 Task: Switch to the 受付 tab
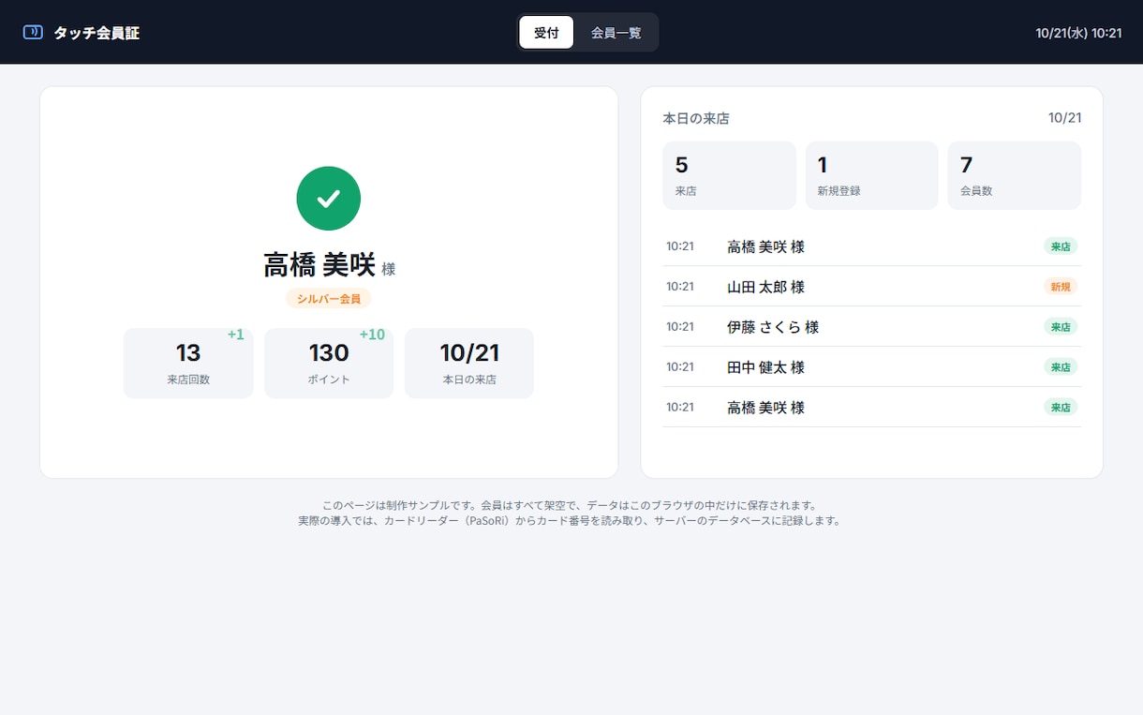point(546,32)
